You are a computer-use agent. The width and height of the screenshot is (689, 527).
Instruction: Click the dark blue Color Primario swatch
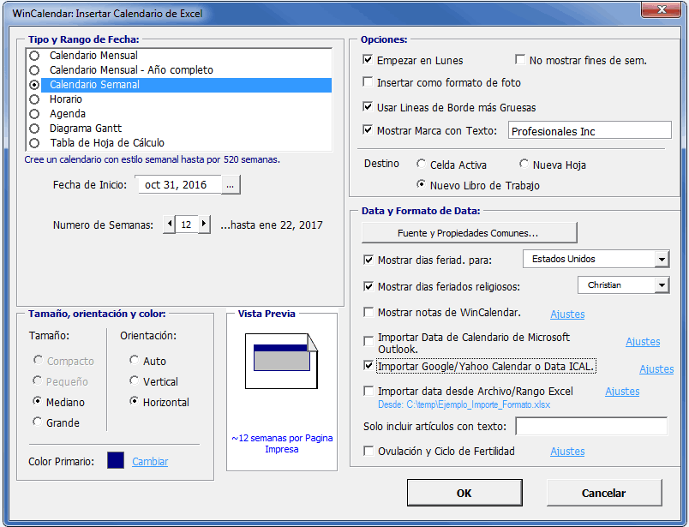click(x=116, y=460)
